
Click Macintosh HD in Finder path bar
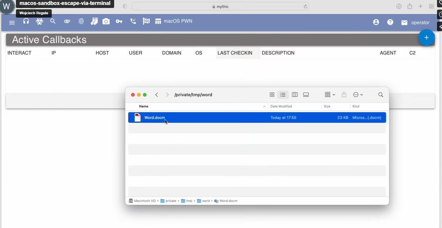142,201
